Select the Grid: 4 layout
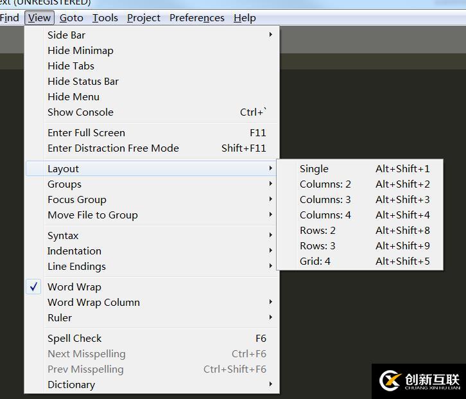This screenshot has width=466, height=399. pos(360,262)
